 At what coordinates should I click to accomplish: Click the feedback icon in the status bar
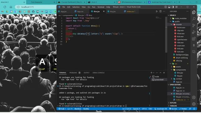190,109
